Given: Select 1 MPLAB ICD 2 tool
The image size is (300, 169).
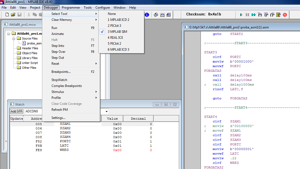Looking at the screenshot, I should [121, 20].
